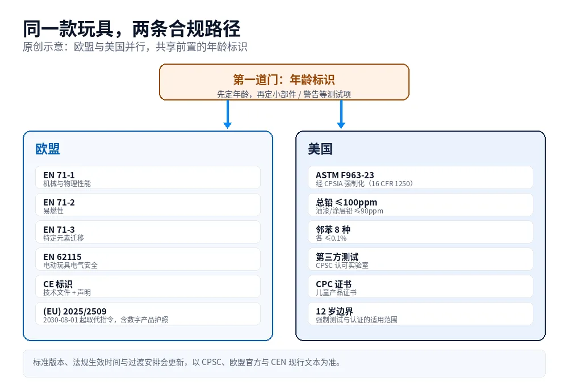Click the 强制测试与认证的适用范围 text
Viewport: 568px width, 386px height.
pyautogui.click(x=357, y=320)
